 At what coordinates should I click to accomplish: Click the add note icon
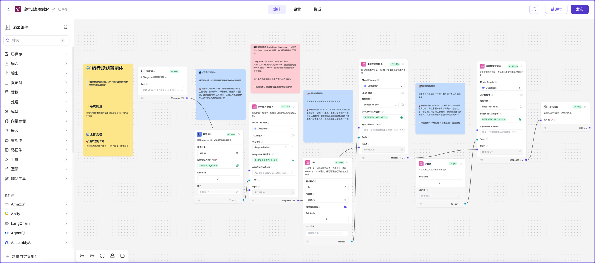coord(123,256)
